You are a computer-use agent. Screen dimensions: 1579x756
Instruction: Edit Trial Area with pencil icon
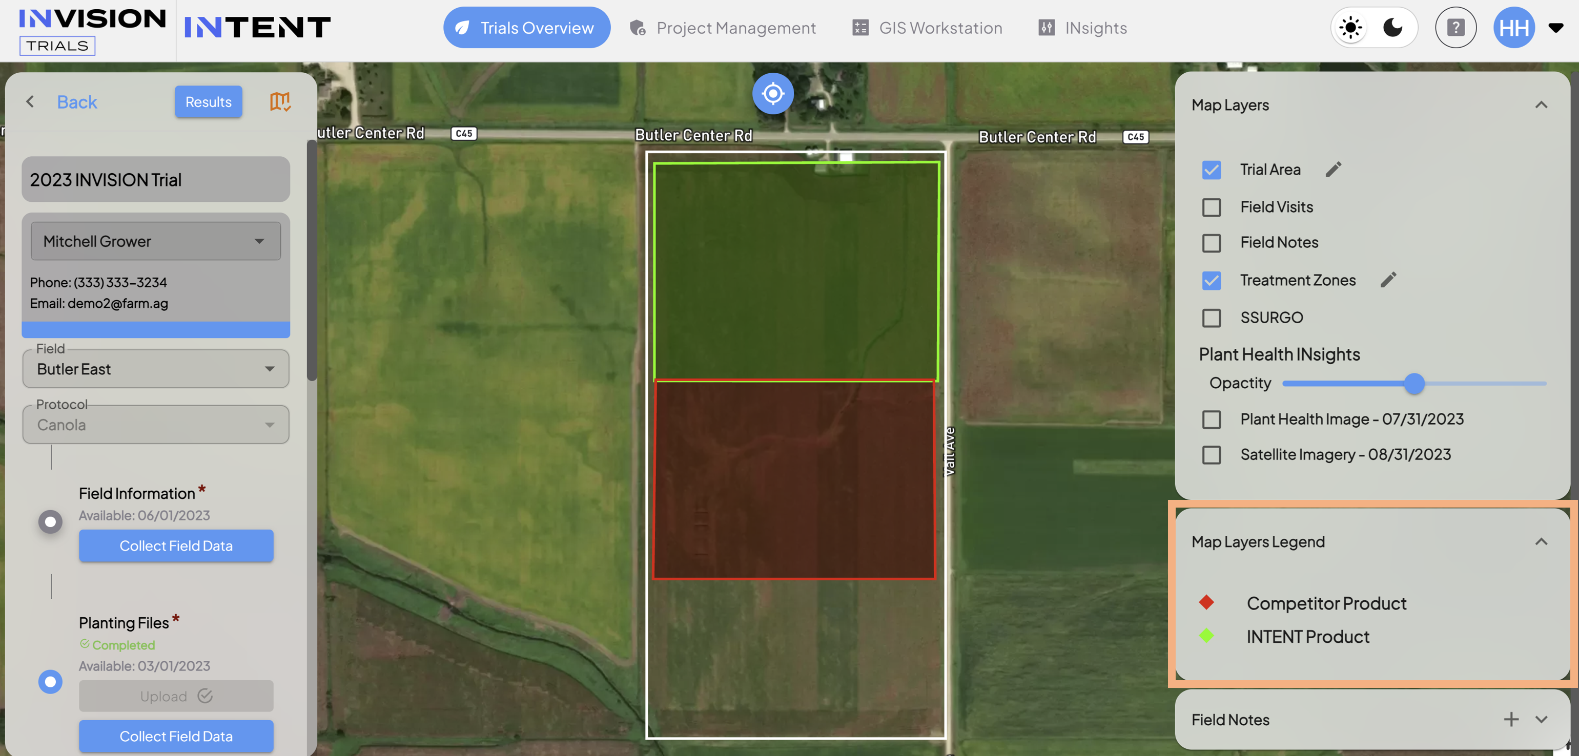click(1333, 169)
